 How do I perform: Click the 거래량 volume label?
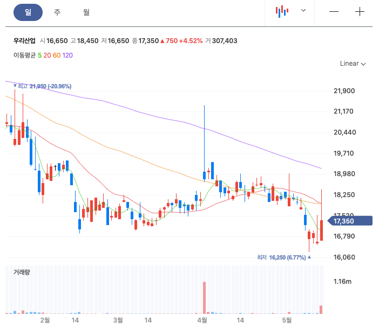click(22, 272)
